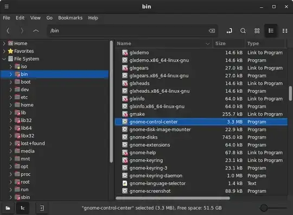The width and height of the screenshot is (293, 215).
Task: Click the file list vertical scrollbar
Action: click(290, 93)
